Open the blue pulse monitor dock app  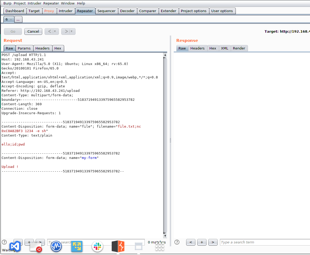[56, 246]
